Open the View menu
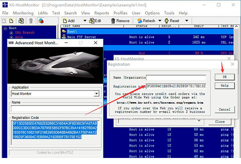This screenshot has height=164, width=241. (86, 13)
